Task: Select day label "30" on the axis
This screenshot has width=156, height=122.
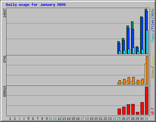Action: [x=142, y=119]
